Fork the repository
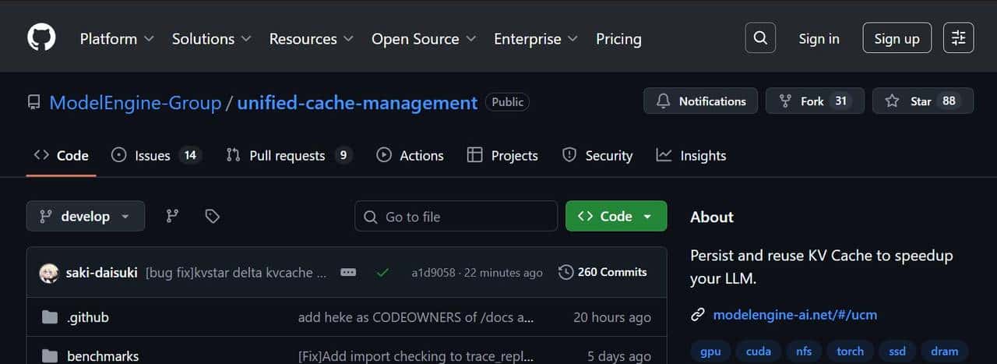997x364 pixels. 814,101
